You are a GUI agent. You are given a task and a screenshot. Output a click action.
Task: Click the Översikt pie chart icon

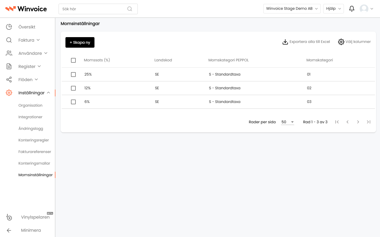[9, 27]
